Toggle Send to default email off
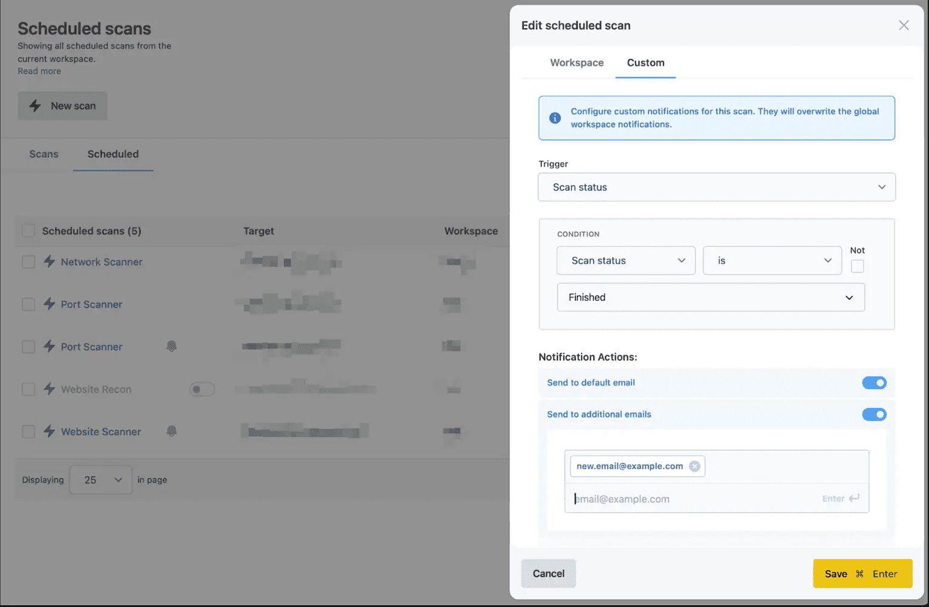Image resolution: width=929 pixels, height=607 pixels. coord(874,382)
